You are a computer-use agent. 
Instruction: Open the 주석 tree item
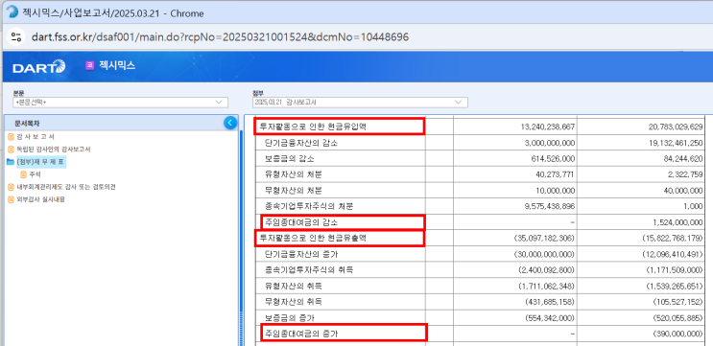[x=36, y=174]
